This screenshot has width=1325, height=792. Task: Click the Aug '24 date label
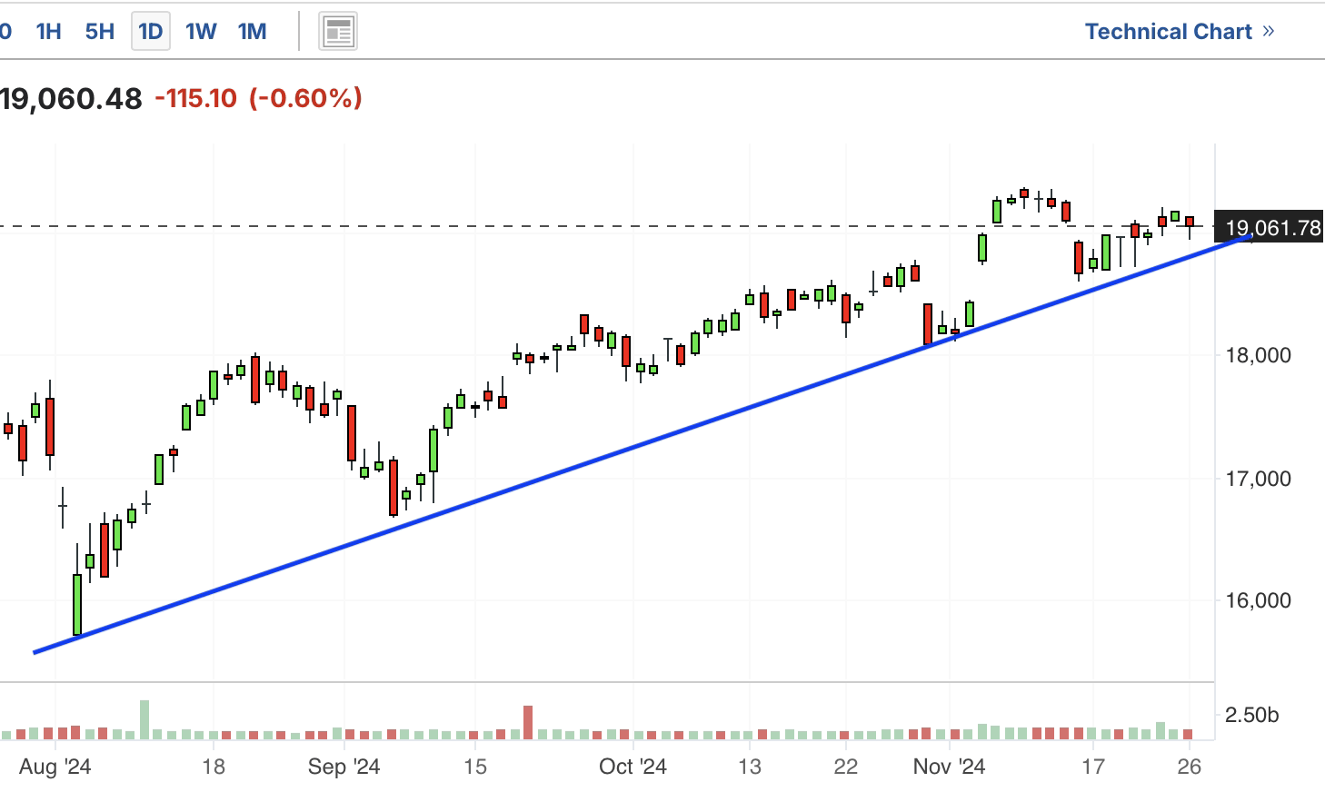tap(55, 767)
